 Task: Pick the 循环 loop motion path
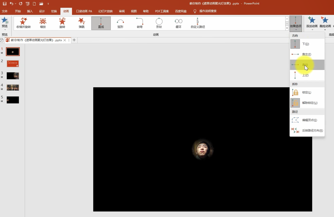tap(178, 23)
